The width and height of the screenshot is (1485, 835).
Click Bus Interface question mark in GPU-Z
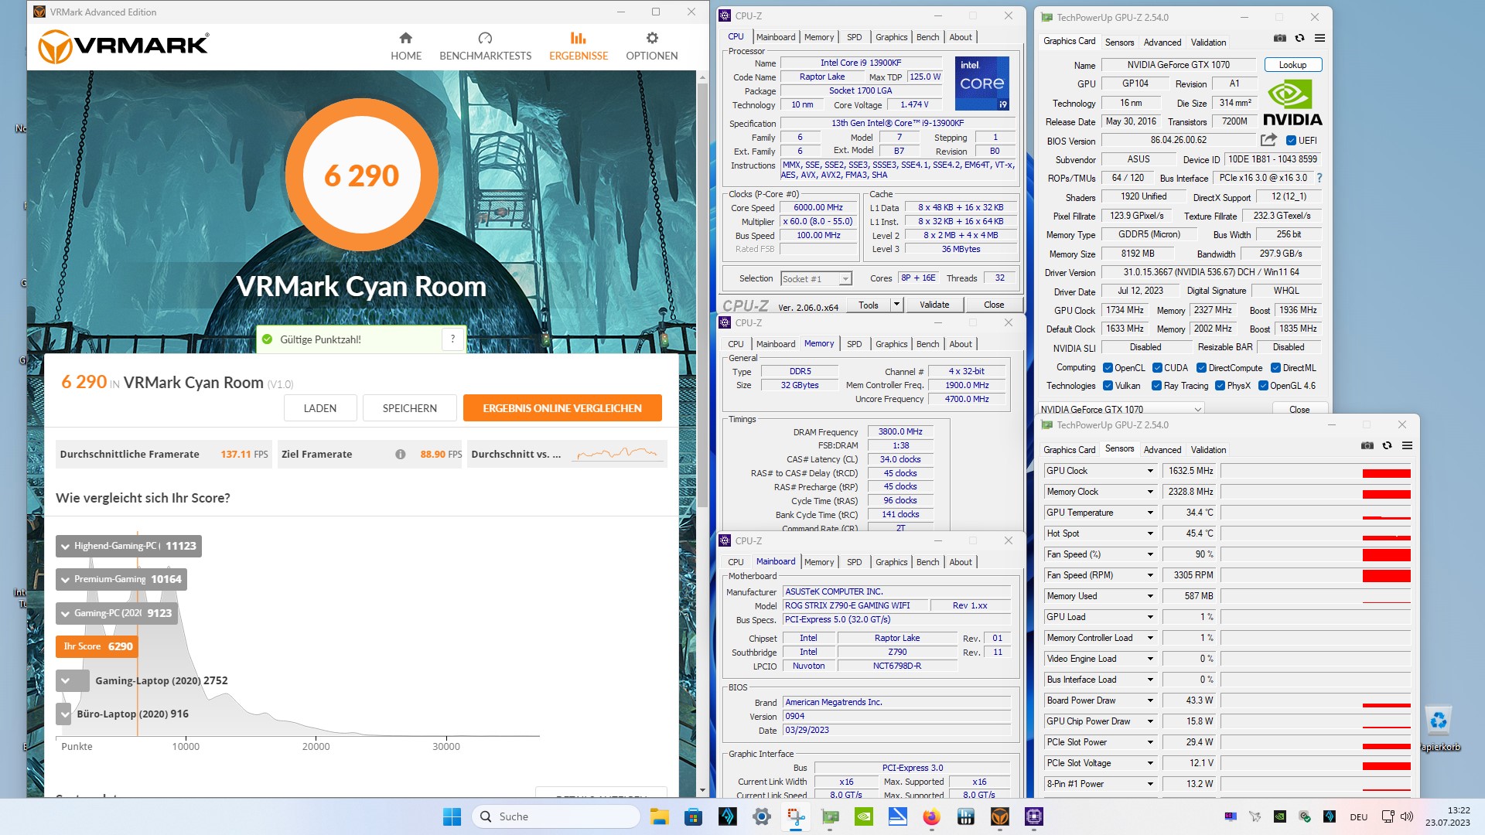pyautogui.click(x=1319, y=178)
